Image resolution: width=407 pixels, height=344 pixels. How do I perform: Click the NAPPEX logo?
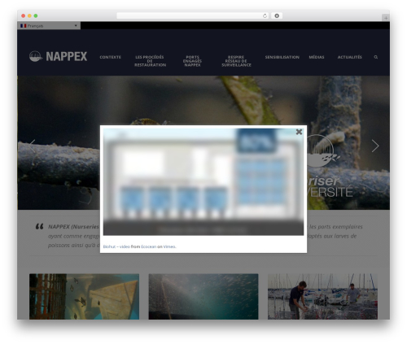coord(58,56)
